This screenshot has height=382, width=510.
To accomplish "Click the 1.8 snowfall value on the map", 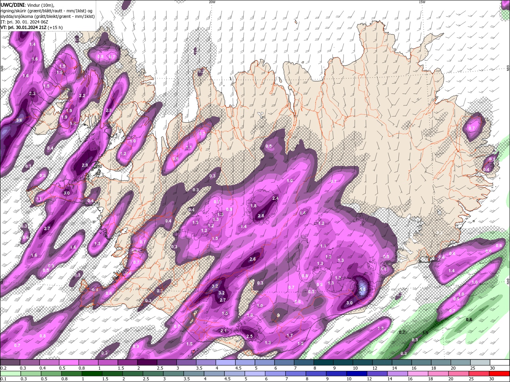I will pyautogui.click(x=254, y=206).
